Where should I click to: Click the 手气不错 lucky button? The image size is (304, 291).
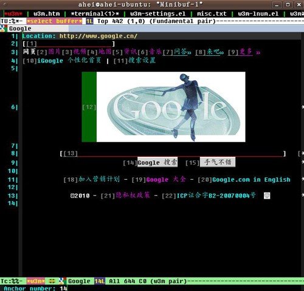pos(218,162)
